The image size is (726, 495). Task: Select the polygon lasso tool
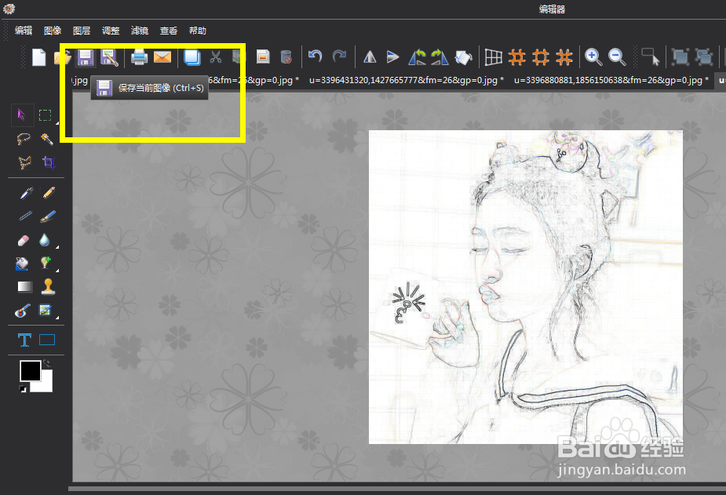pos(24,162)
